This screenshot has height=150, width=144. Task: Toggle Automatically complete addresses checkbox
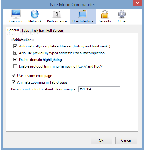coord(15,46)
